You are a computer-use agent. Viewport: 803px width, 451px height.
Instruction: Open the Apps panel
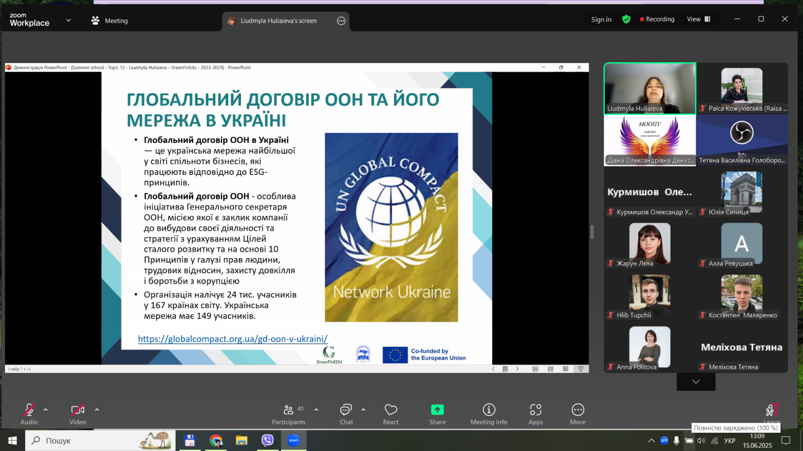click(x=536, y=414)
